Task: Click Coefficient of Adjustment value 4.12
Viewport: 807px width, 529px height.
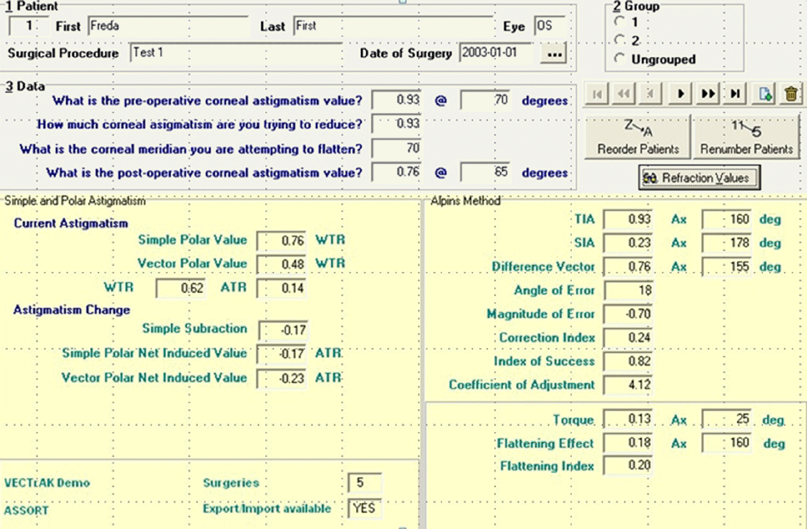Action: (x=628, y=385)
